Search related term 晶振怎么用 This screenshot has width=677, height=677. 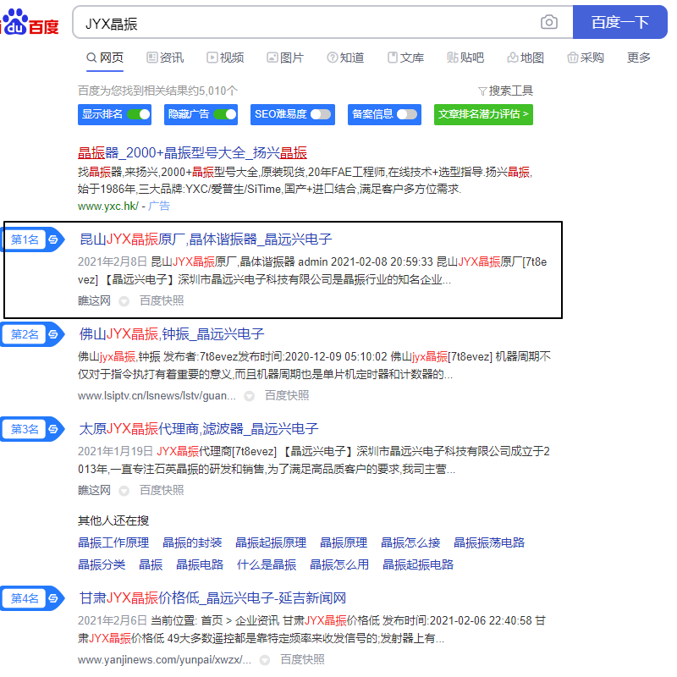339,564
